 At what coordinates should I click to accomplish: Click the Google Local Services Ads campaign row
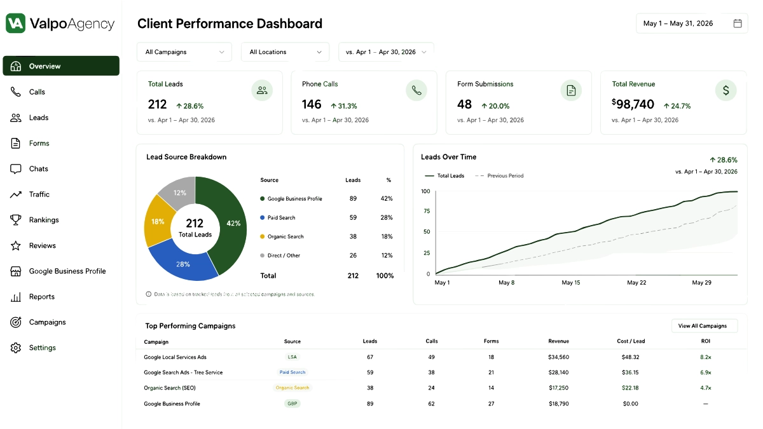[x=441, y=357]
